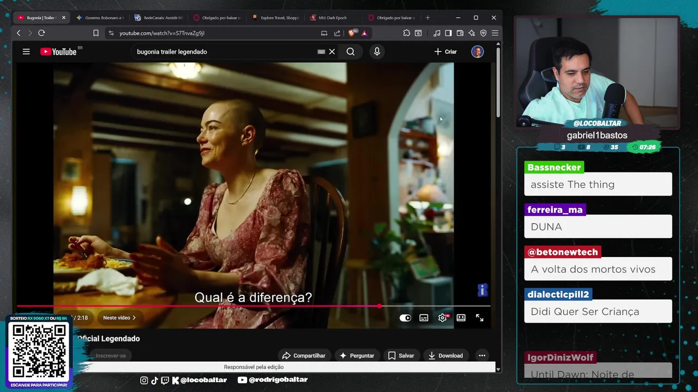Enter fullscreen video mode

point(480,318)
